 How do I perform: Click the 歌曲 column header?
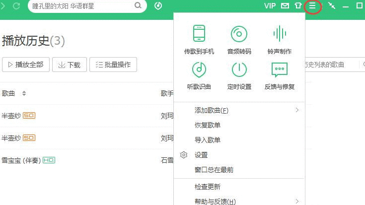coord(8,93)
